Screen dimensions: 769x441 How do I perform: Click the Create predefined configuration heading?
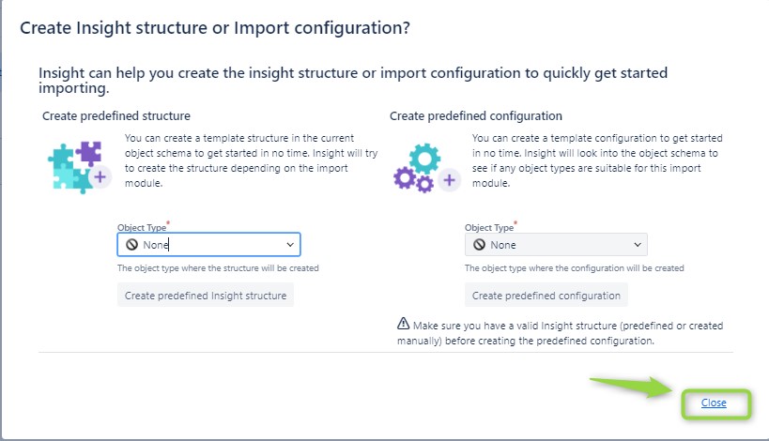tap(476, 116)
